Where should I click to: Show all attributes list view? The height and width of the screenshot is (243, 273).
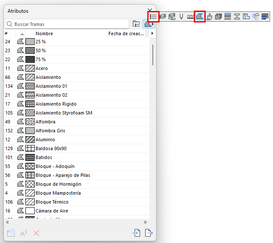click(153, 17)
